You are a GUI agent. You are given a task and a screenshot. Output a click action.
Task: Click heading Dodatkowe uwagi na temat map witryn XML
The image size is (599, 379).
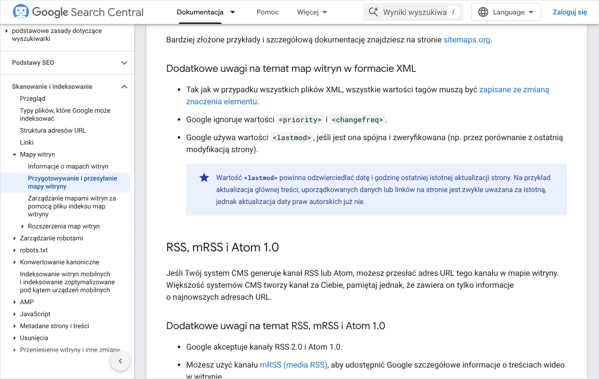[x=291, y=68]
